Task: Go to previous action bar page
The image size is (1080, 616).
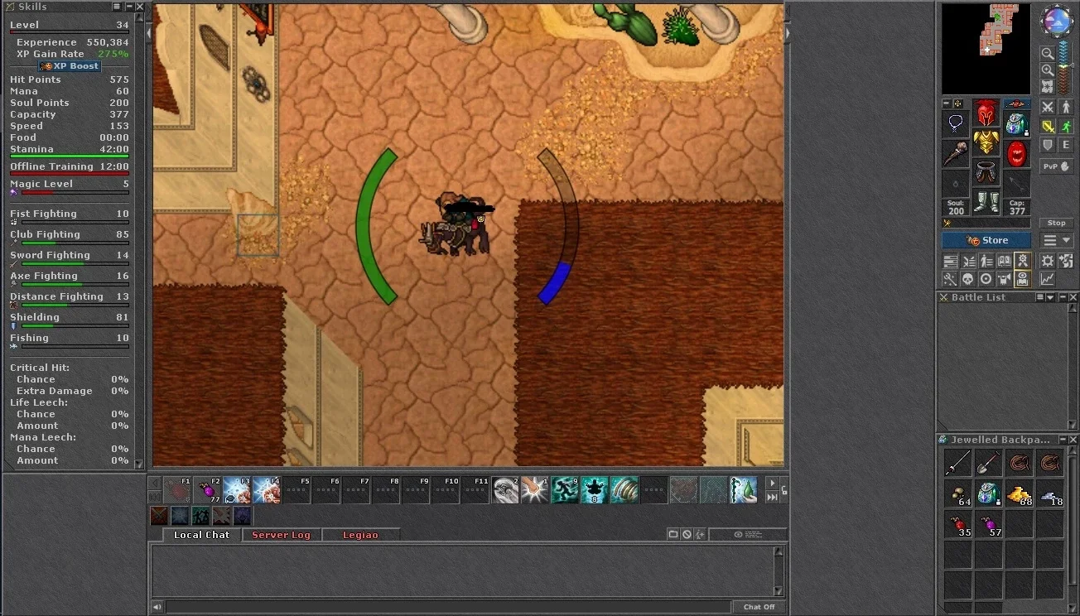Action: (153, 484)
